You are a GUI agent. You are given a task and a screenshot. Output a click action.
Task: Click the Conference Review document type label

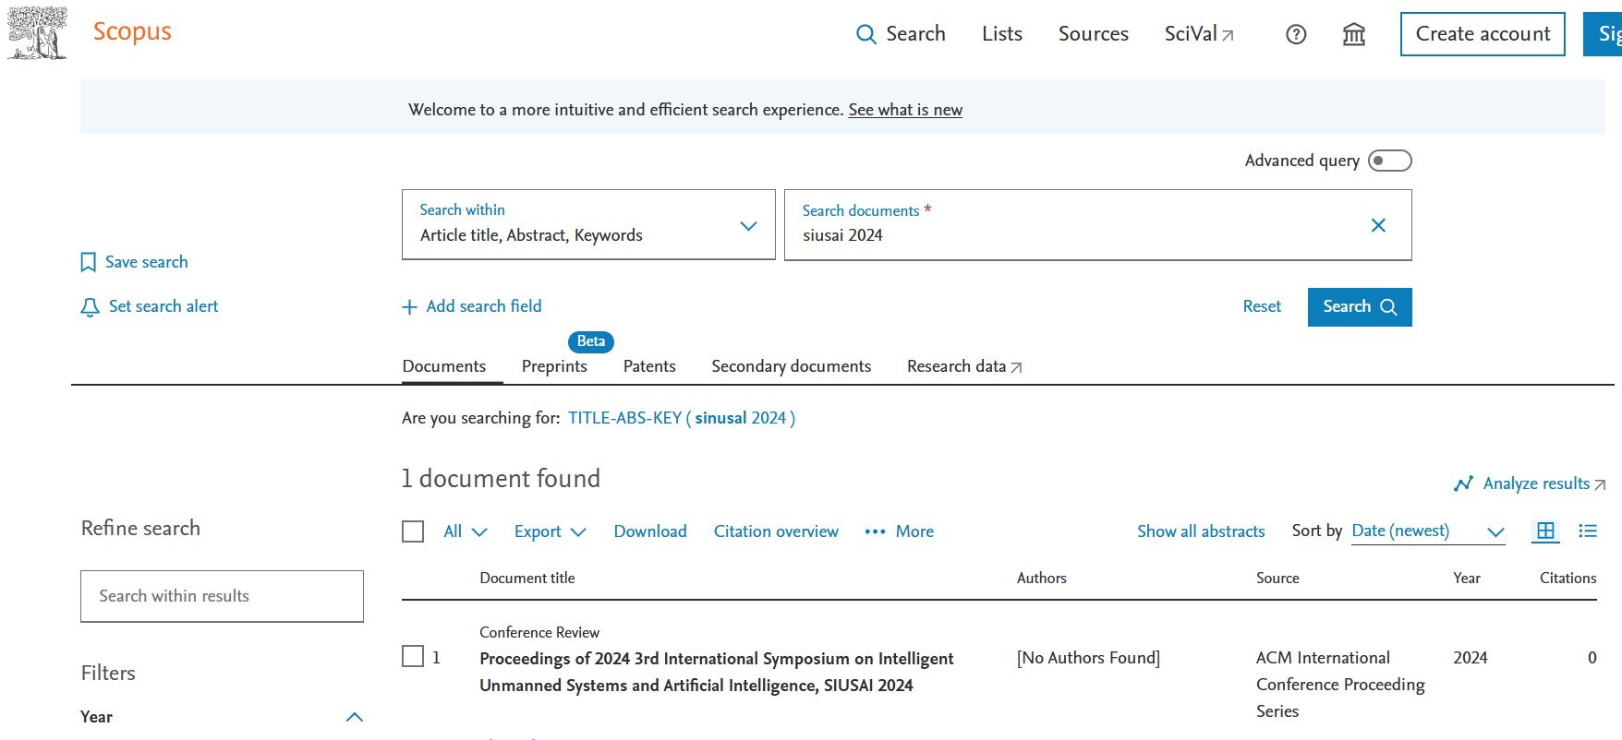point(539,632)
